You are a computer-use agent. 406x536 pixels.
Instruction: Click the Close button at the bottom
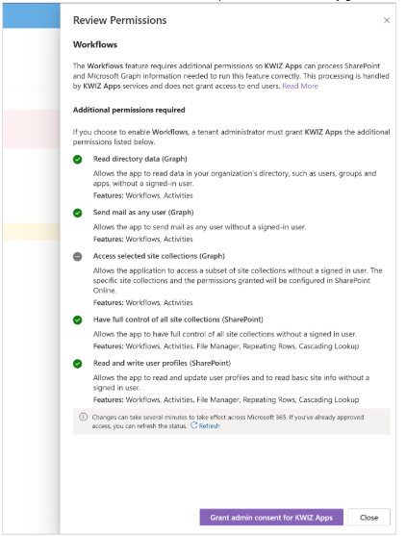tap(368, 517)
